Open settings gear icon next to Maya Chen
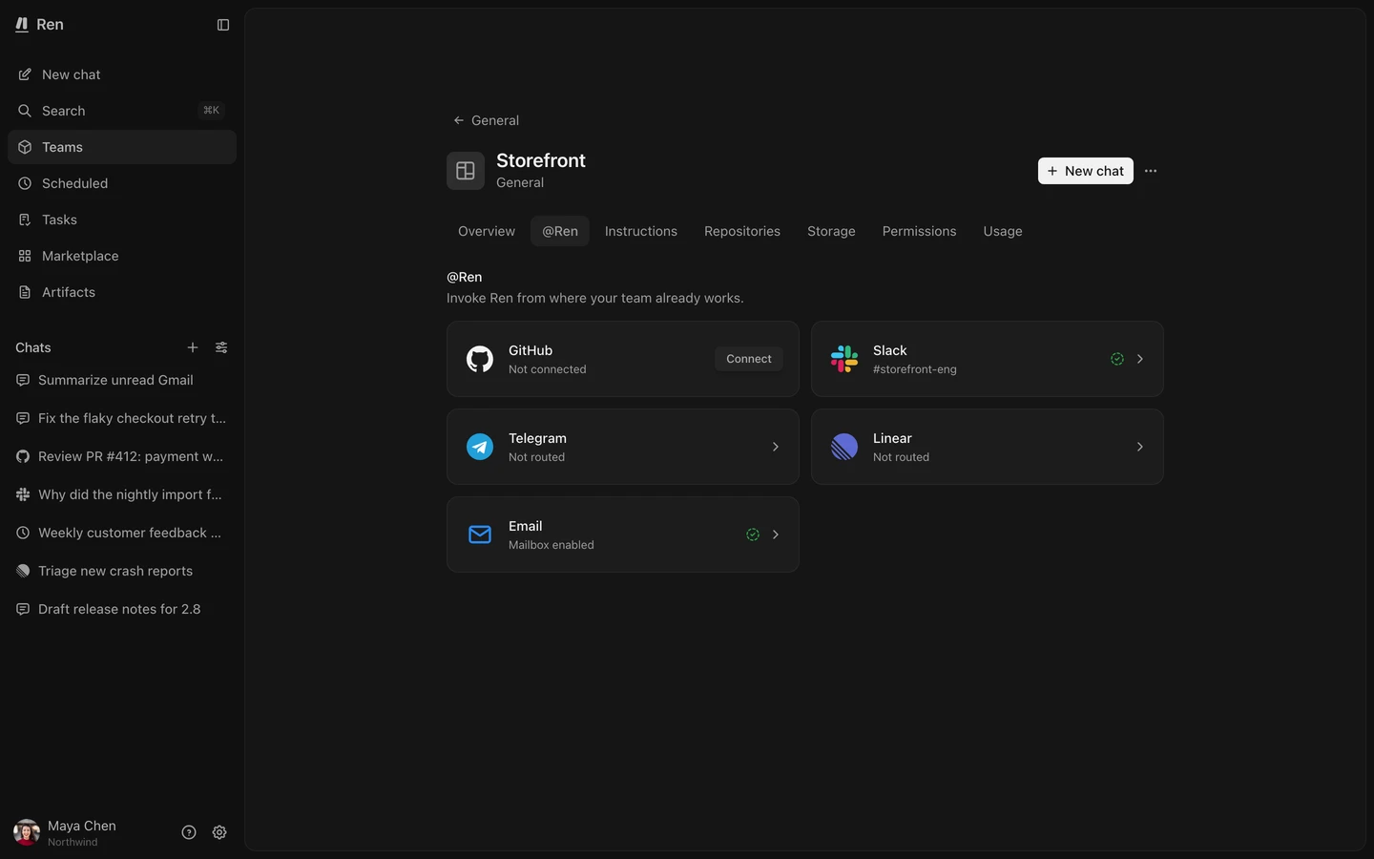 (x=219, y=832)
